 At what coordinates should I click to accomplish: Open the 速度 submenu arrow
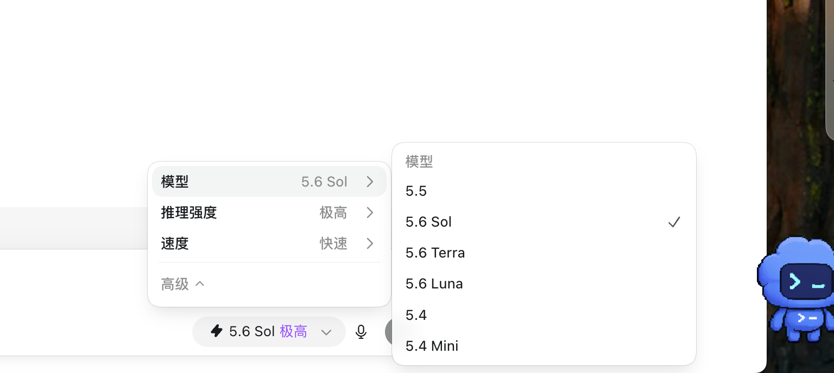(x=370, y=243)
